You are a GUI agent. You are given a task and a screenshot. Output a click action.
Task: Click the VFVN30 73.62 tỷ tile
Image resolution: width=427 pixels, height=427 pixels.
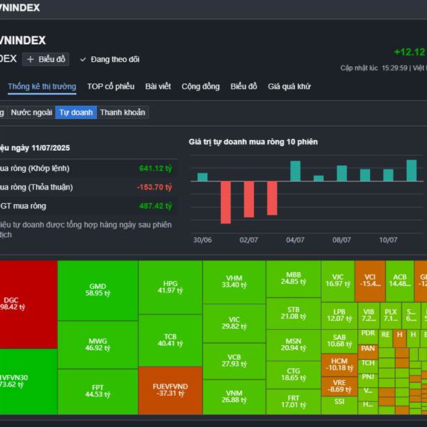[x=28, y=381]
